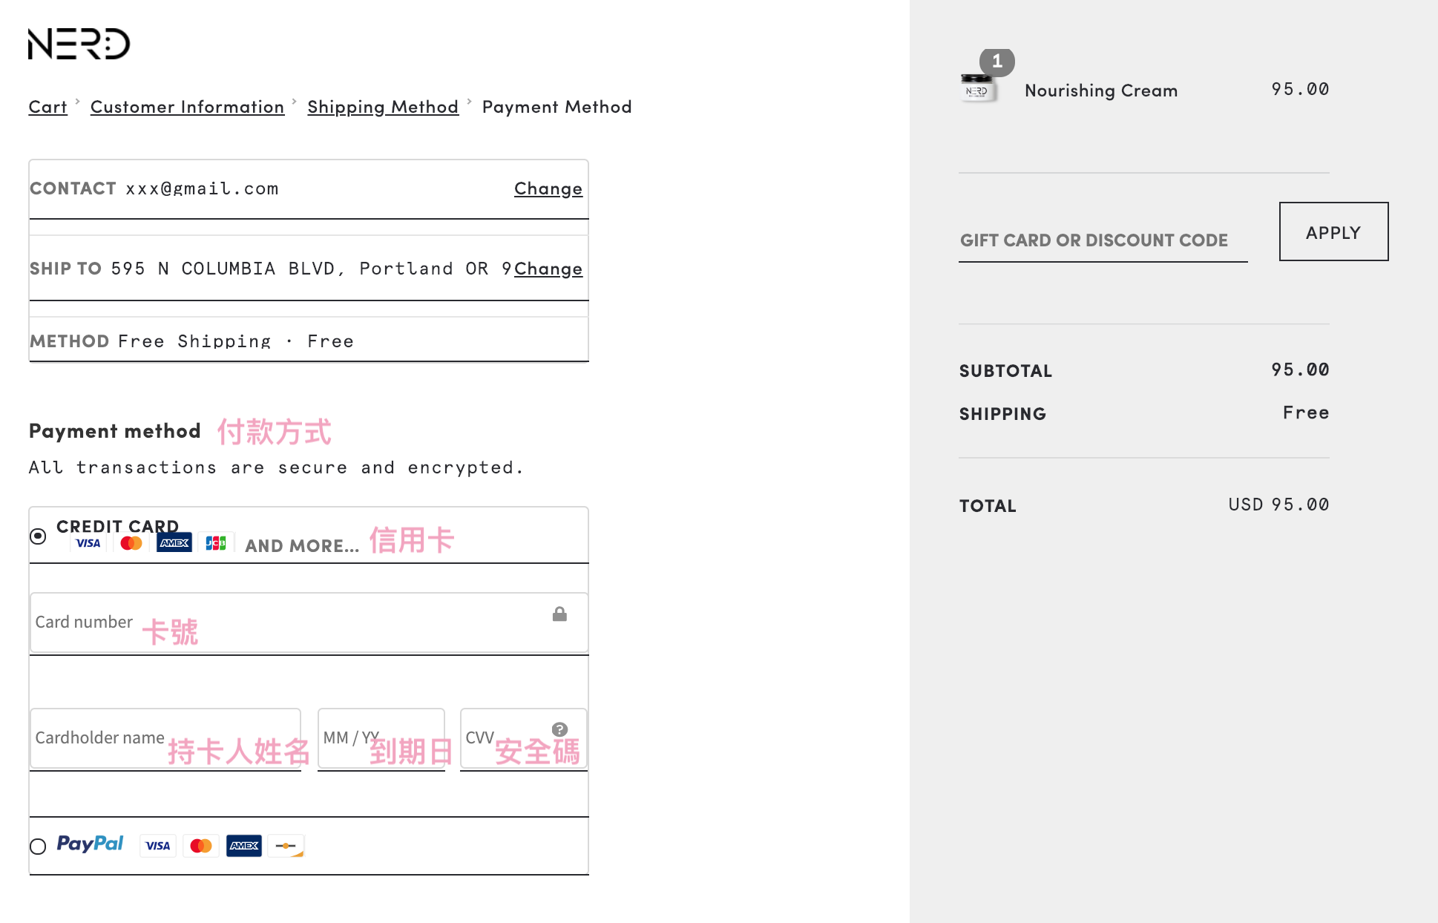Image resolution: width=1438 pixels, height=923 pixels.
Task: Change the ship to address
Action: 548,269
